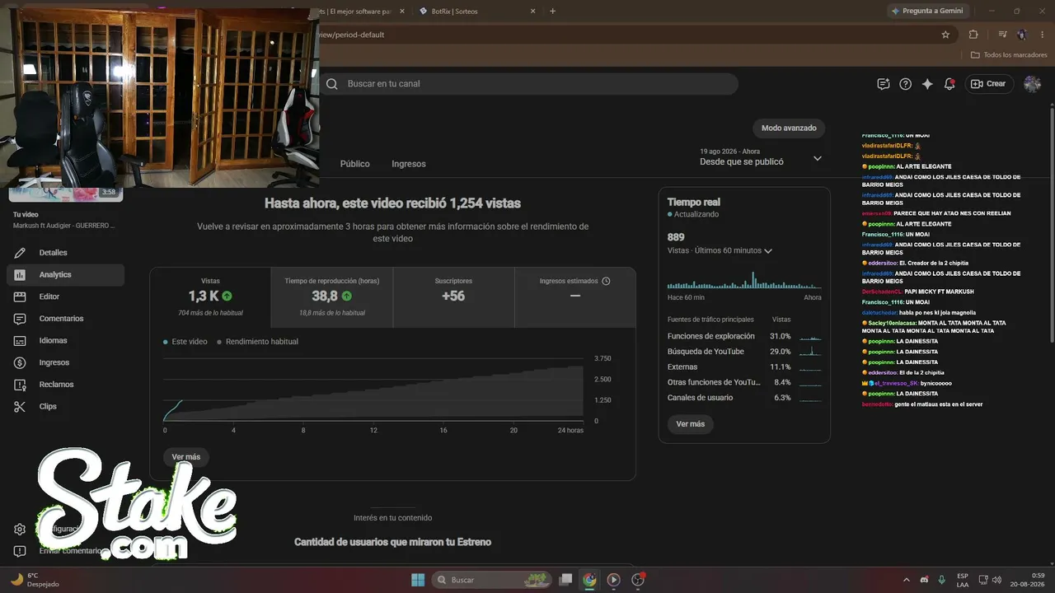Open the Detalles pencil icon in sidebar
The image size is (1055, 593).
click(x=21, y=253)
